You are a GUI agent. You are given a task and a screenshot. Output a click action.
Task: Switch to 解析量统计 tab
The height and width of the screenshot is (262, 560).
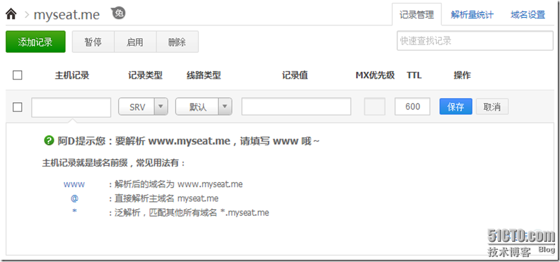[472, 15]
